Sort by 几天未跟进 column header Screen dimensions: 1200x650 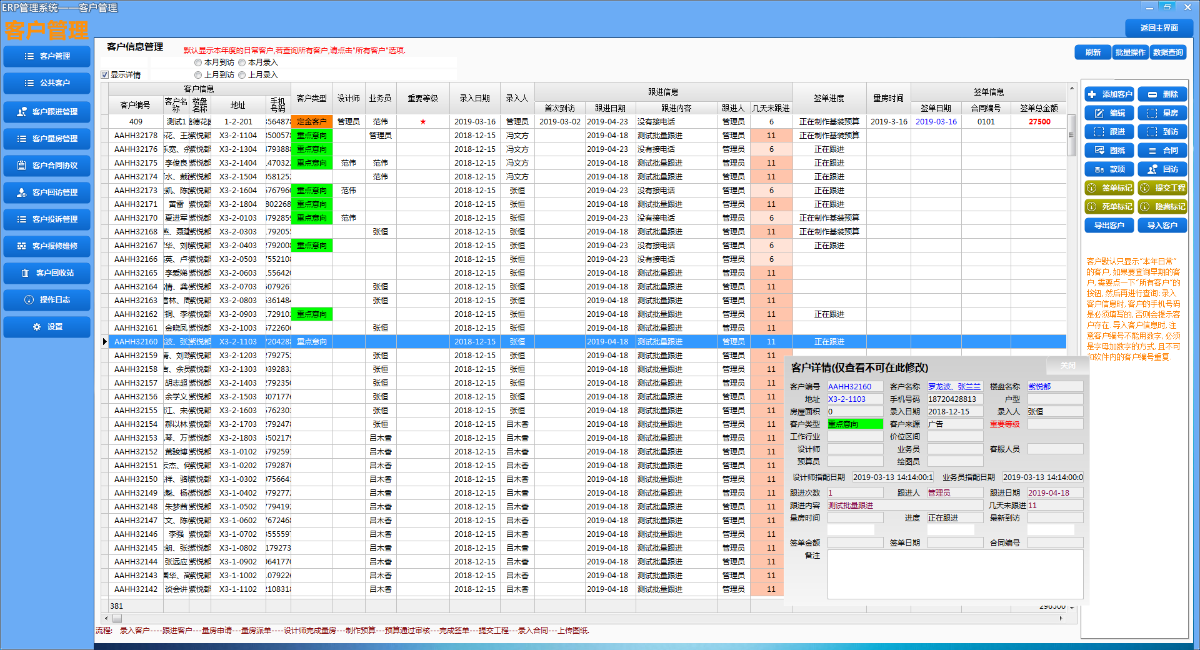coord(771,108)
